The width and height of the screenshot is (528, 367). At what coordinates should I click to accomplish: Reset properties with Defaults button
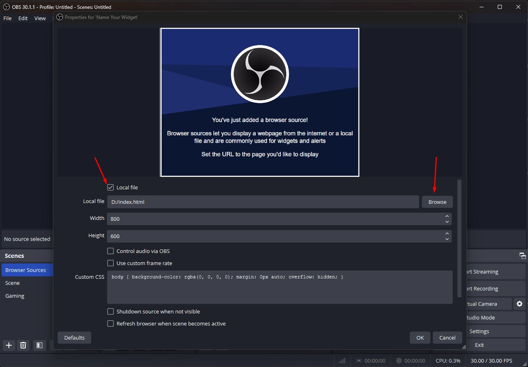coord(74,338)
